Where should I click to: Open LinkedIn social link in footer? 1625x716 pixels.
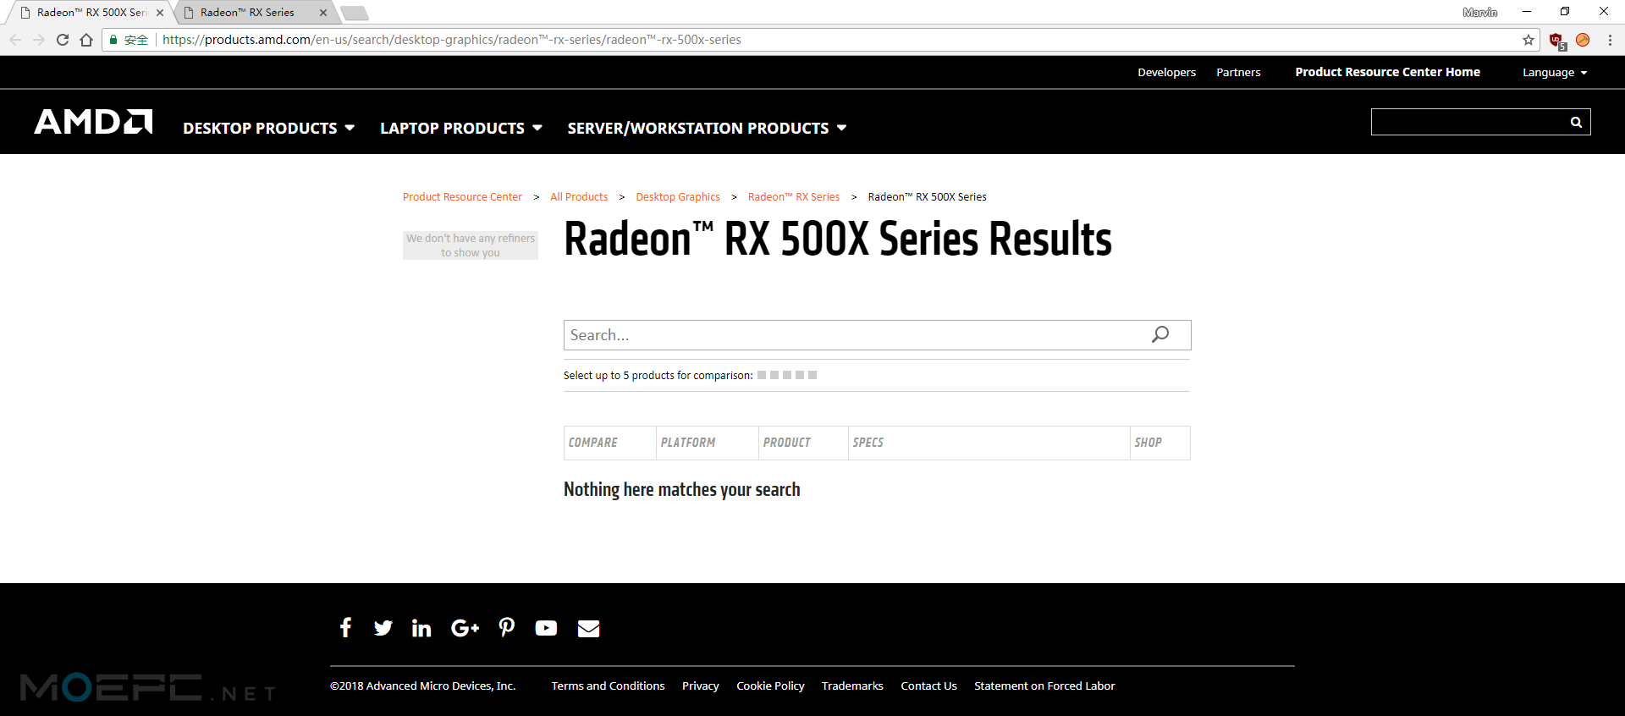tap(421, 628)
